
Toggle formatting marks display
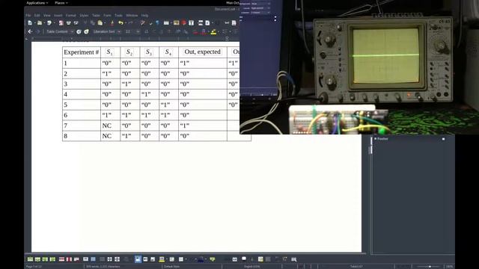157,23
